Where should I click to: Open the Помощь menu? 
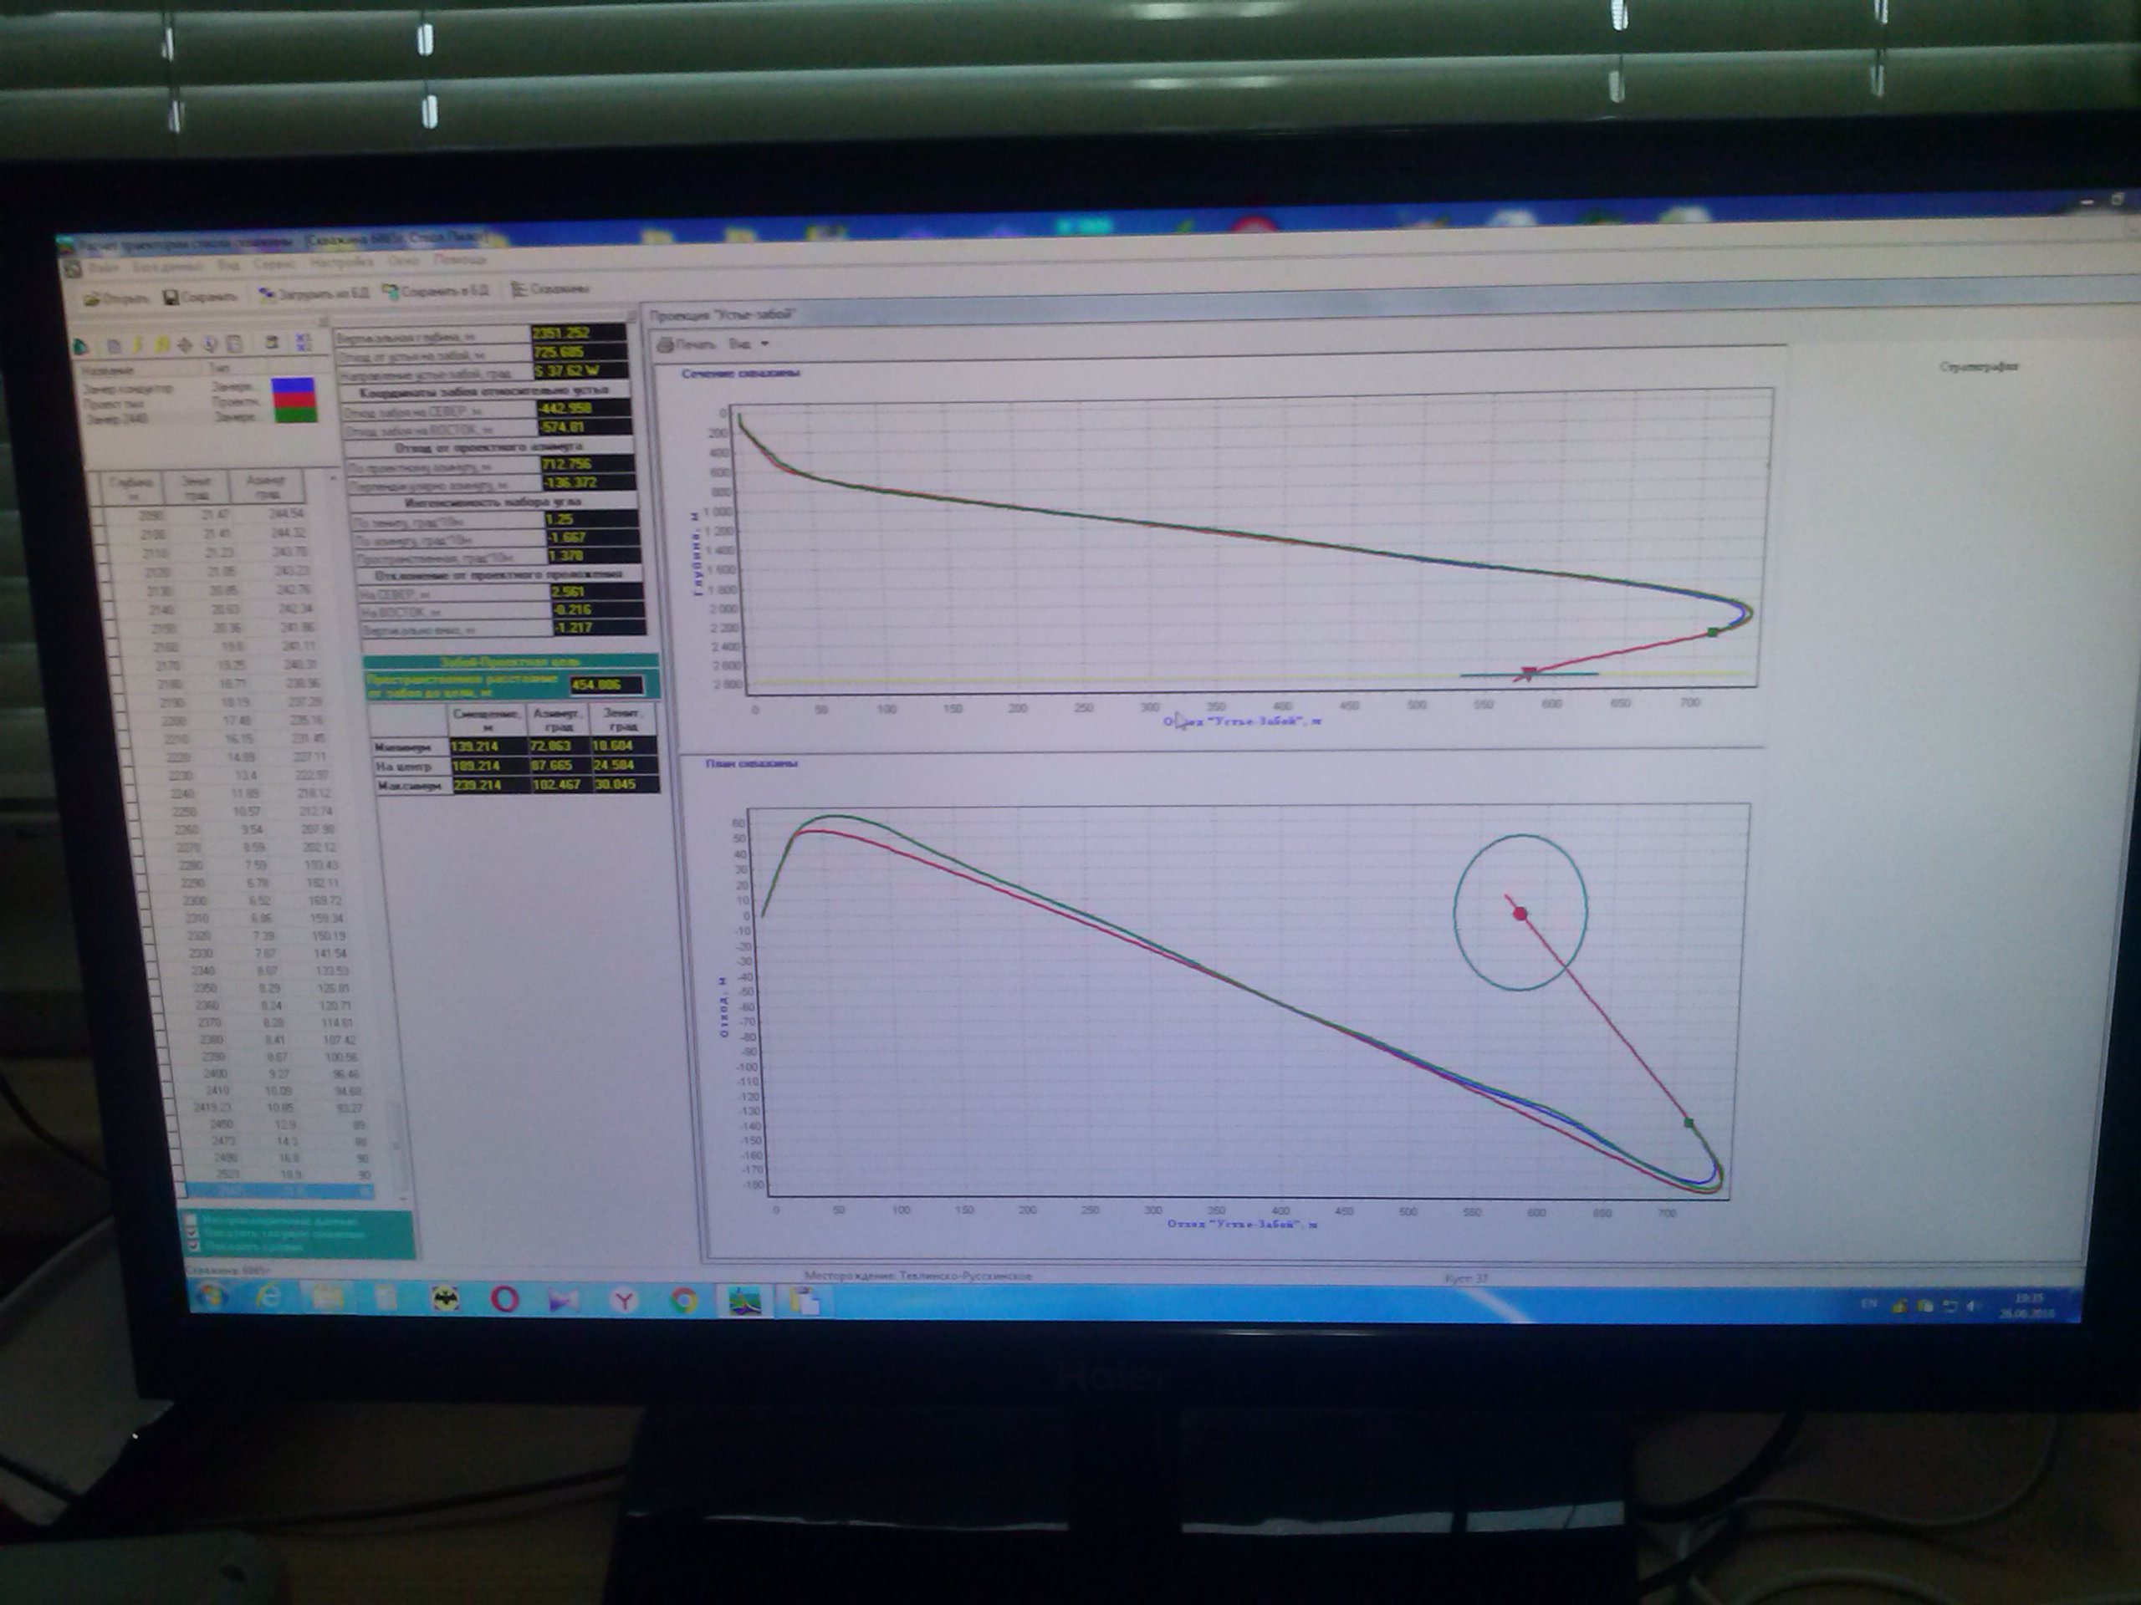tap(459, 259)
